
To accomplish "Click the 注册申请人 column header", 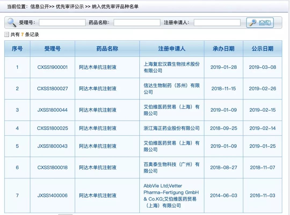I will tap(172, 49).
